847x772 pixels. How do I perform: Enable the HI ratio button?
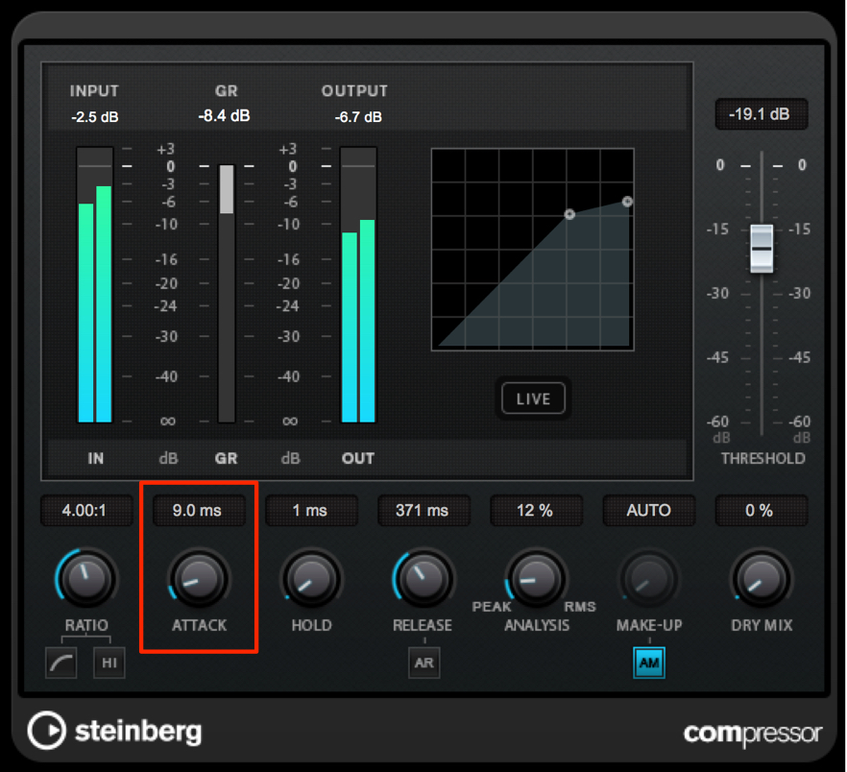point(109,663)
